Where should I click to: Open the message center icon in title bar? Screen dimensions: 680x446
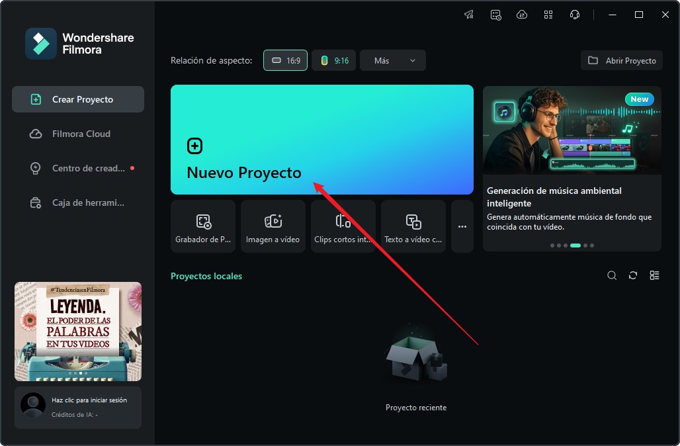(x=495, y=15)
